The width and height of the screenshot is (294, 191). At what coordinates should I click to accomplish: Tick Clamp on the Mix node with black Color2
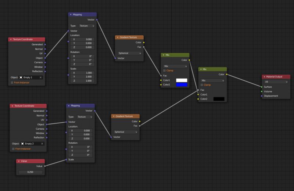click(202, 85)
